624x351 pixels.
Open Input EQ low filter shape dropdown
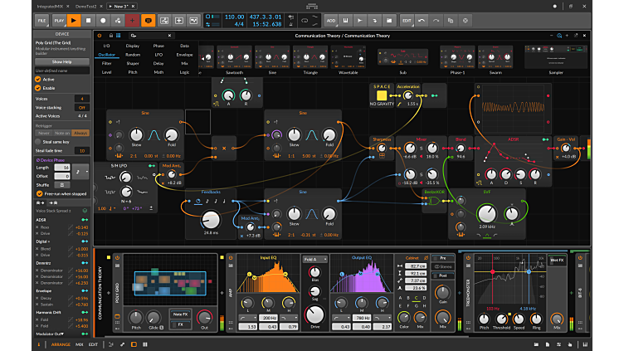pos(247,318)
